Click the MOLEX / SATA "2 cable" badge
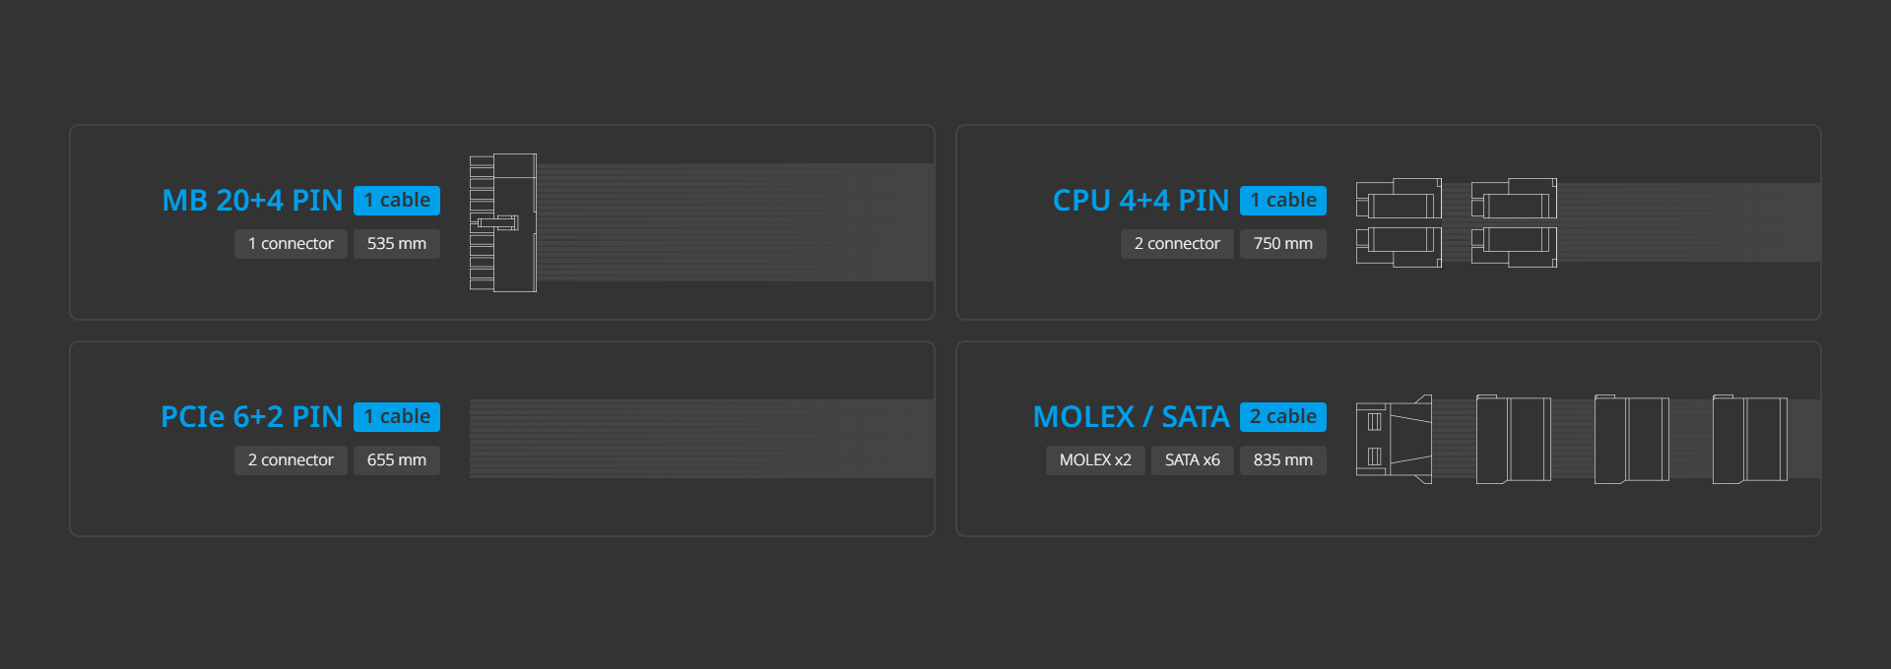1891x669 pixels. pos(1283,417)
